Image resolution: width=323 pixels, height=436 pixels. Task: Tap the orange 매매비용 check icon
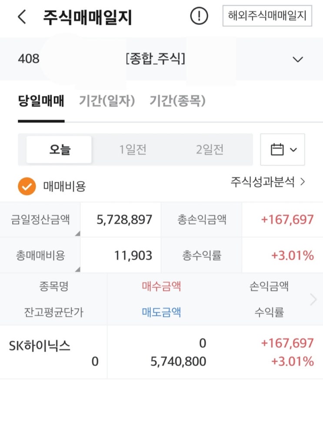27,186
